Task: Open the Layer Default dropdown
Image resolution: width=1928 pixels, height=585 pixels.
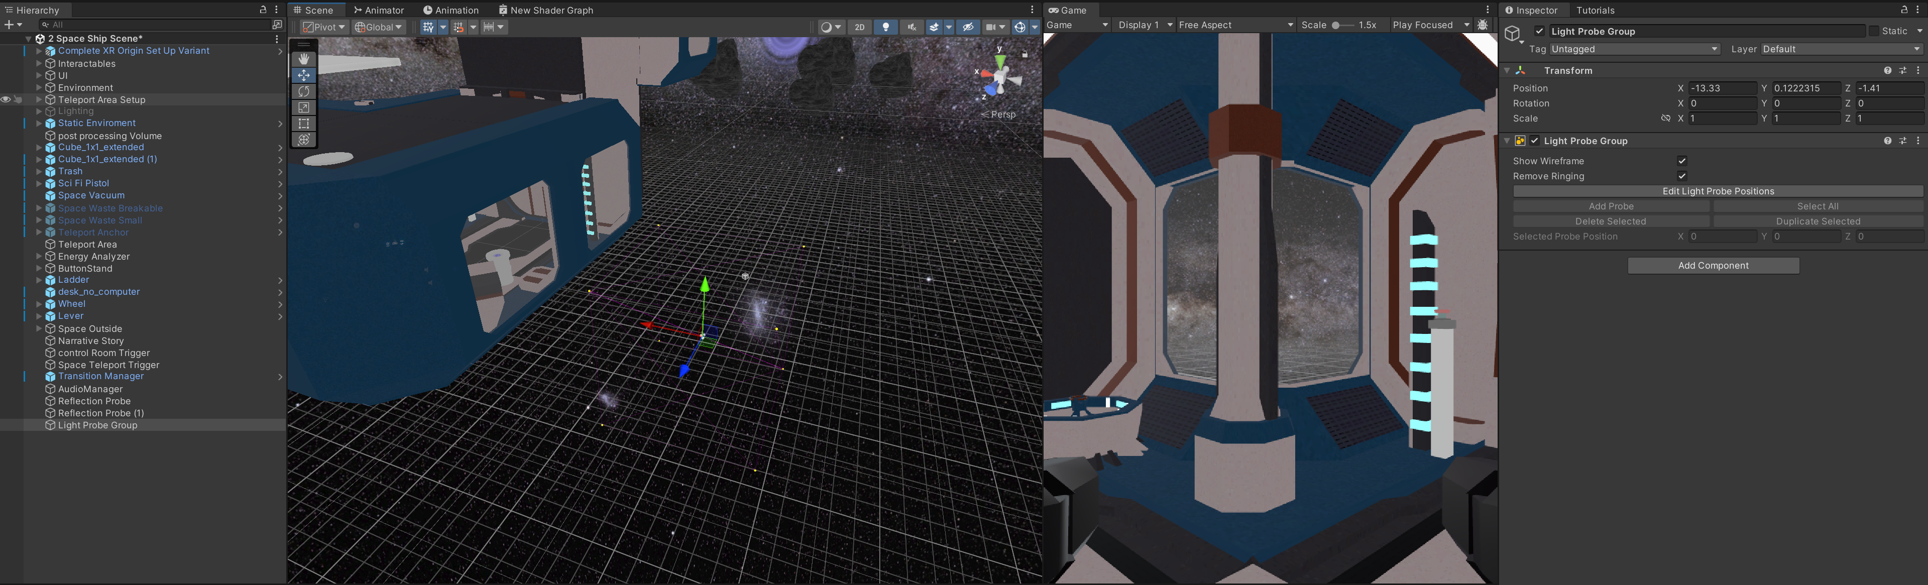Action: tap(1841, 49)
